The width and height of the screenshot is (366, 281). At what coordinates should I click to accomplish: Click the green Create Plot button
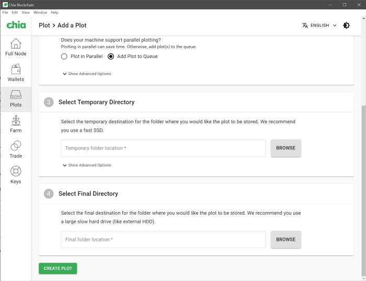(58, 268)
